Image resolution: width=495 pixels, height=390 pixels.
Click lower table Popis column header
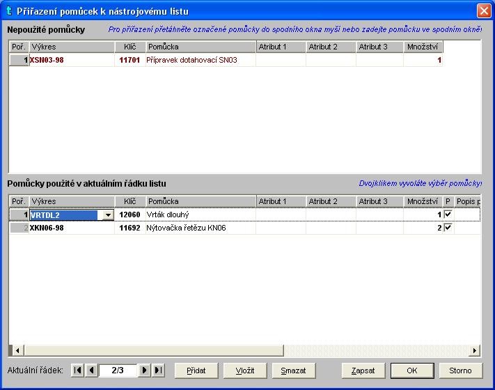468,201
